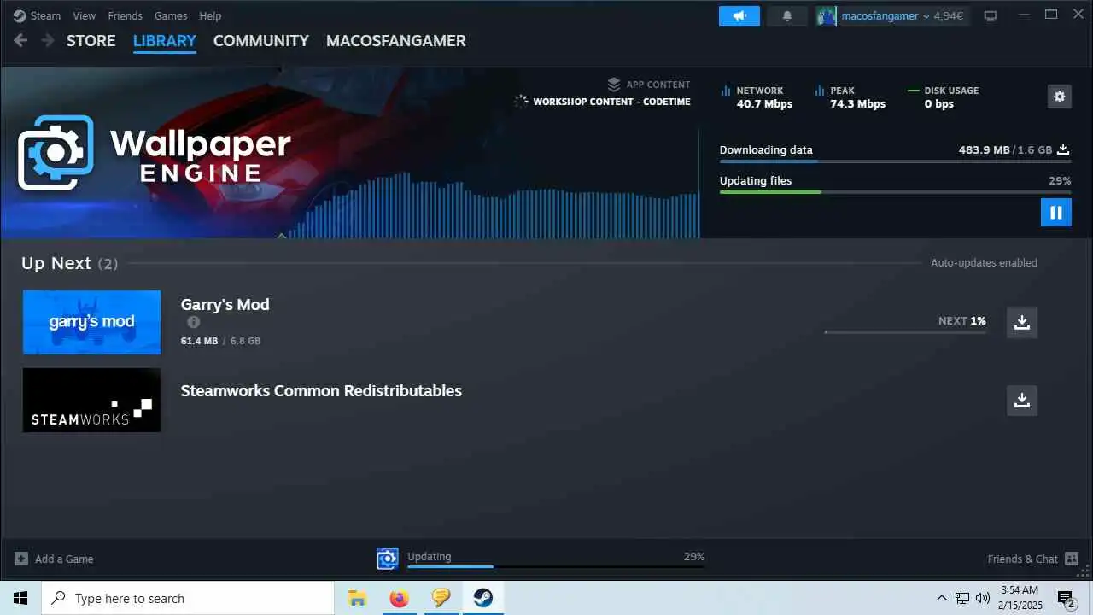Click the Steam taskbar icon
This screenshot has width=1093, height=615.
[x=482, y=598]
